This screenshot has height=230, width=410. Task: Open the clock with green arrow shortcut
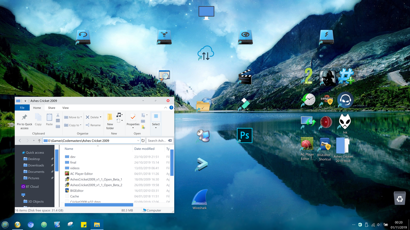(308, 99)
